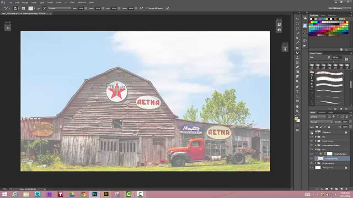The width and height of the screenshot is (353, 198).
Task: Open the Filter menu
Action: 58,2
